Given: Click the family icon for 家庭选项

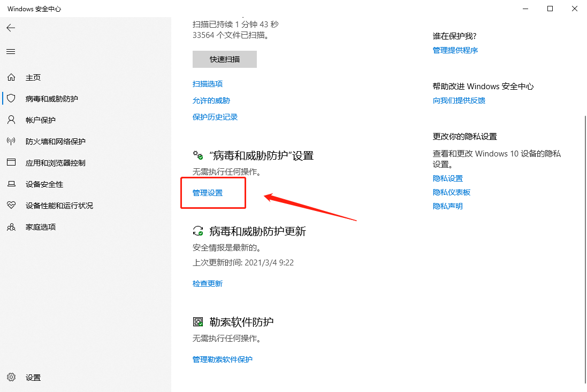Looking at the screenshot, I should [x=11, y=227].
